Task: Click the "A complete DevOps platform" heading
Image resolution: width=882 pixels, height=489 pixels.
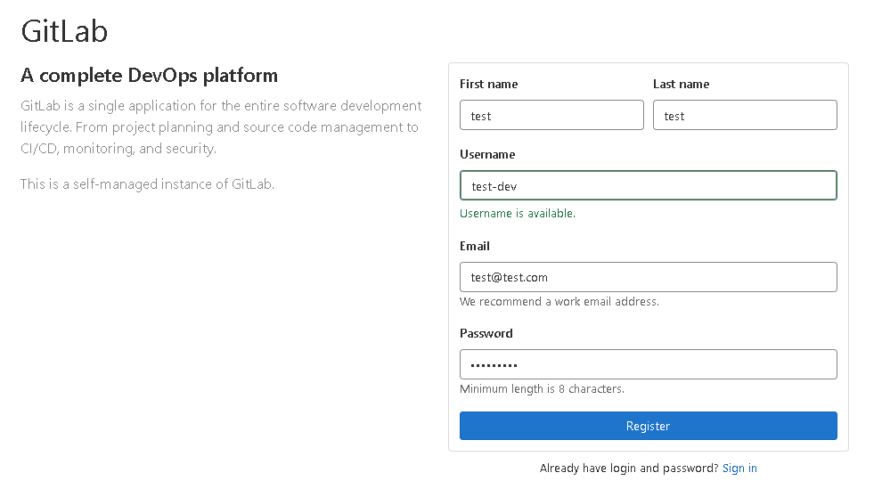Action: tap(149, 76)
